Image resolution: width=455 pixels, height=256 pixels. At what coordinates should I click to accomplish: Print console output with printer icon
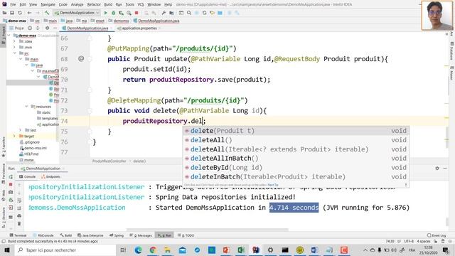19,216
